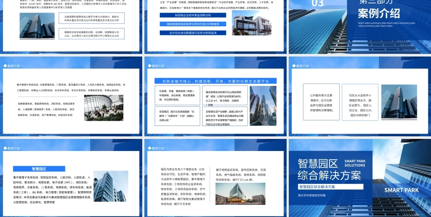Click the text box starting '切实从大运软件小镇园区物业方'
This screenshot has width=431, height=217.
tap(360, 102)
